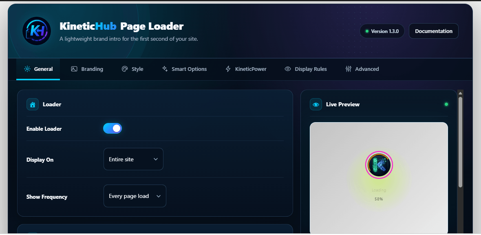
Task: Go to the Smart Options tab
Action: pos(184,69)
